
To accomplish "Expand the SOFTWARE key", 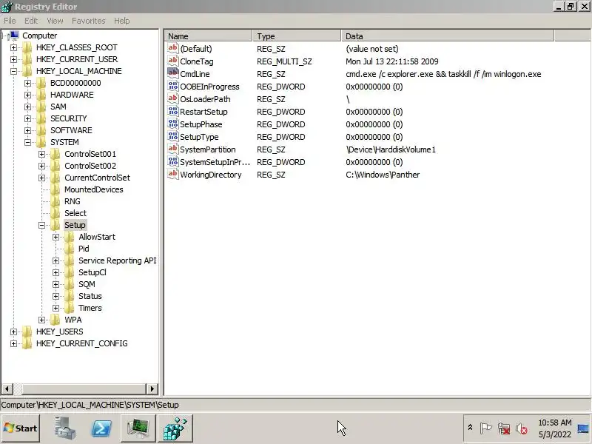I will pyautogui.click(x=27, y=130).
